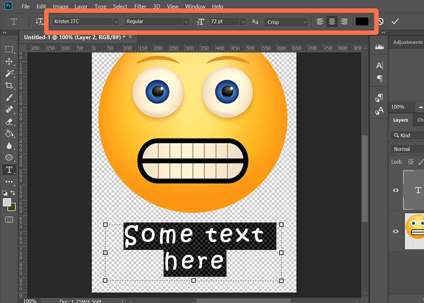This screenshot has height=303, width=424.
Task: Open the Select menu
Action: click(120, 6)
